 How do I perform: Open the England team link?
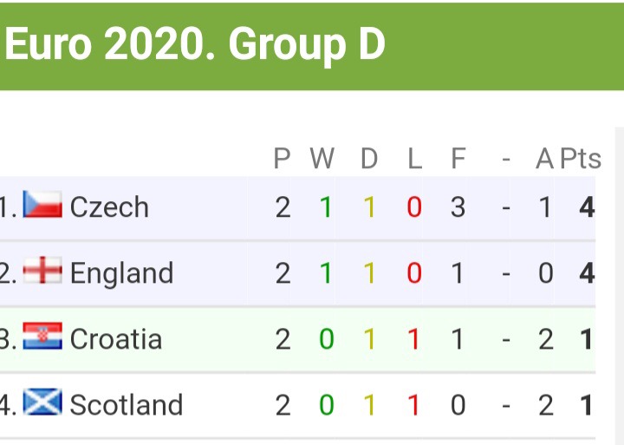point(121,273)
